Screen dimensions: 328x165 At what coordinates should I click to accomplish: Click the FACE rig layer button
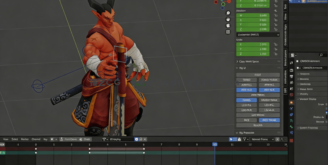pyautogui.click(x=247, y=120)
